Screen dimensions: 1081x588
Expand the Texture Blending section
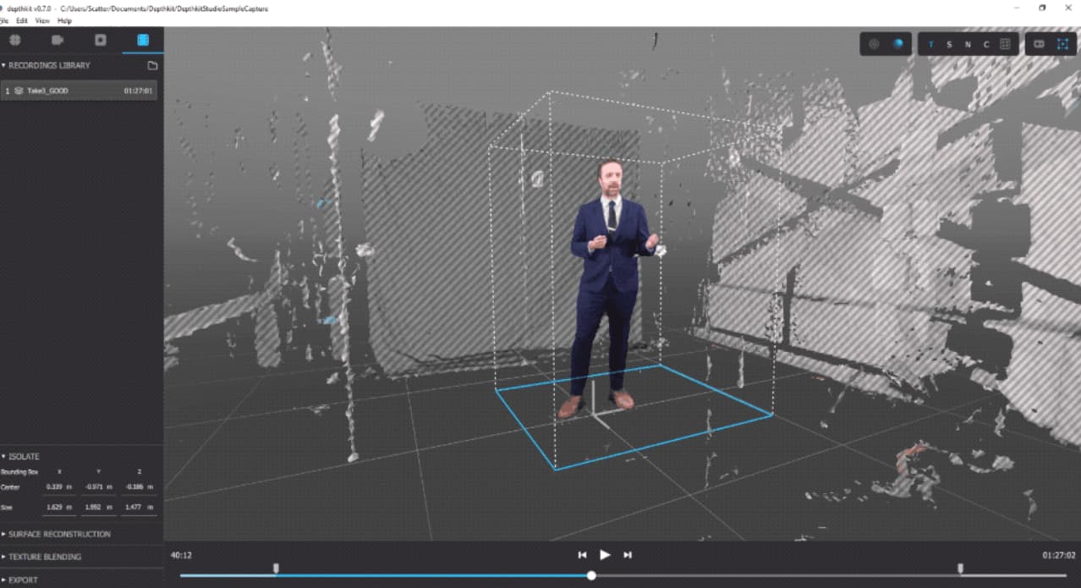45,557
